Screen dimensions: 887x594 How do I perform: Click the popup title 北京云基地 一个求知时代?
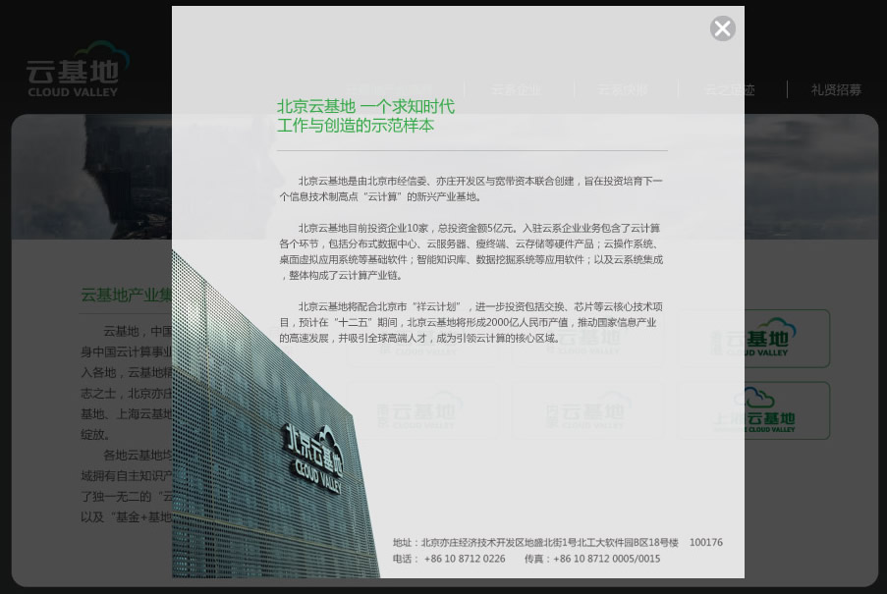[365, 106]
